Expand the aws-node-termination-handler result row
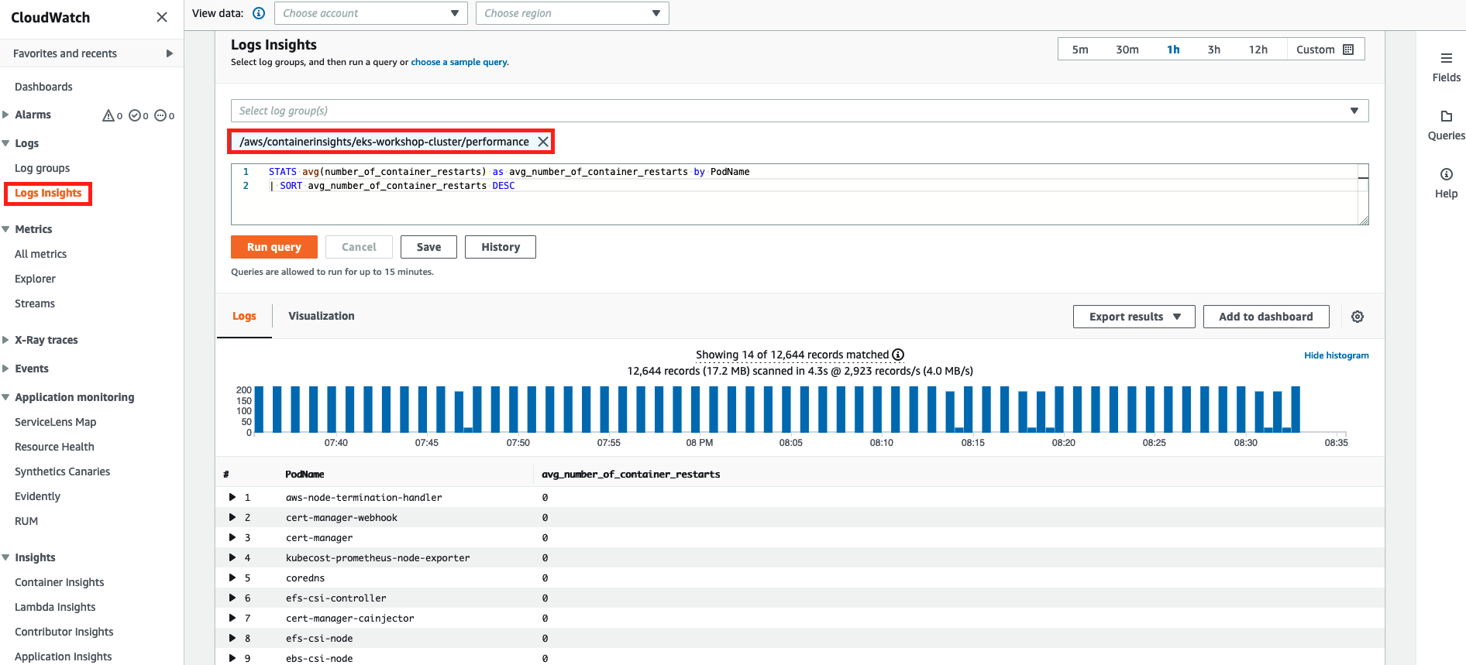This screenshot has height=665, width=1466. (232, 497)
